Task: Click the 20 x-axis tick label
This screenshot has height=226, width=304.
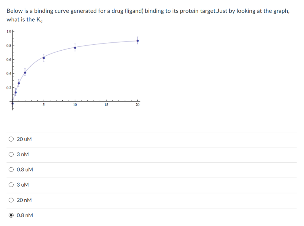Action: point(137,105)
